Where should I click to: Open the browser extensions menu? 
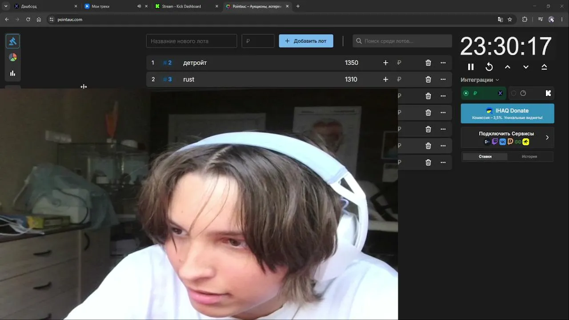coord(525,20)
